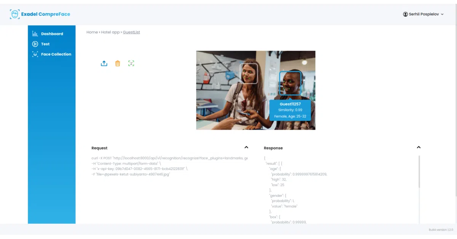
Task: Click the green face recognition icon
Action: point(131,63)
